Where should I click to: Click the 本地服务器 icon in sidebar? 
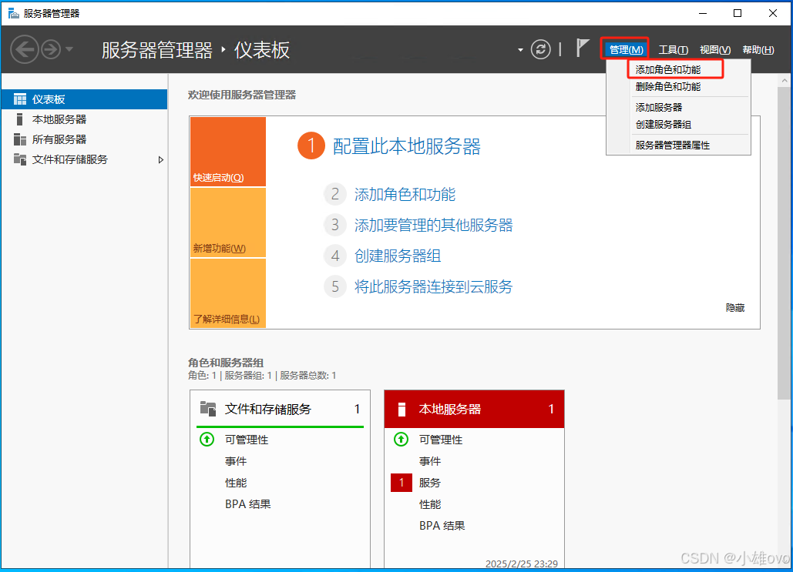click(19, 119)
